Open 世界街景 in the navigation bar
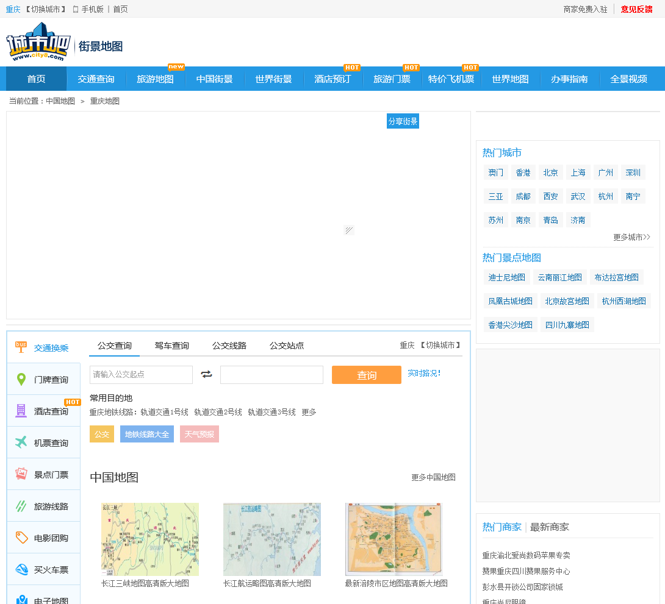This screenshot has height=604, width=665. 273,79
